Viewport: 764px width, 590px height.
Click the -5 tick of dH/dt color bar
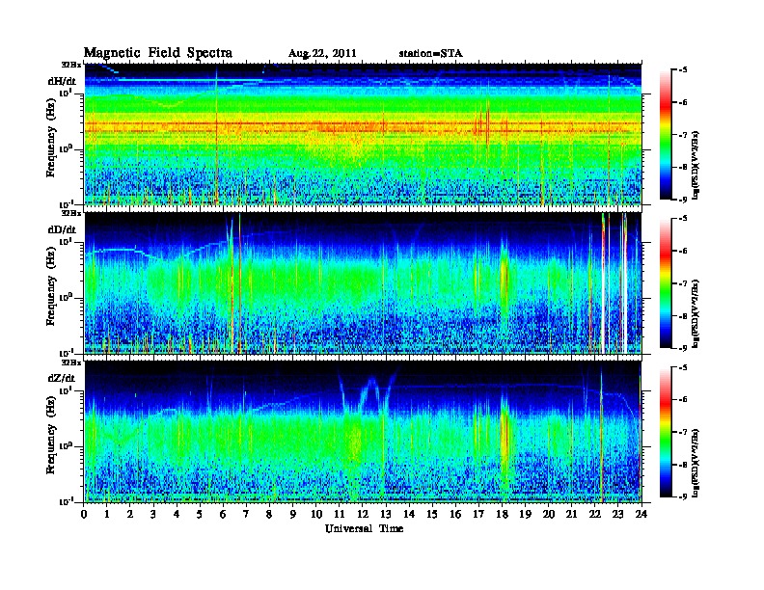point(682,70)
